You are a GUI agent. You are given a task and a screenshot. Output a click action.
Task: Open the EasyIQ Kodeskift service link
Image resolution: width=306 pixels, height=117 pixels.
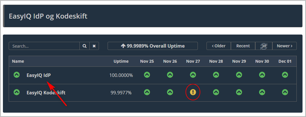coord(46,93)
